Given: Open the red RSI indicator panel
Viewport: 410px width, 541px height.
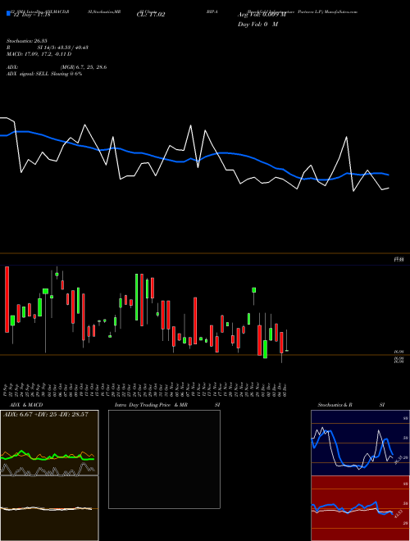Looking at the screenshot, I should (360, 508).
